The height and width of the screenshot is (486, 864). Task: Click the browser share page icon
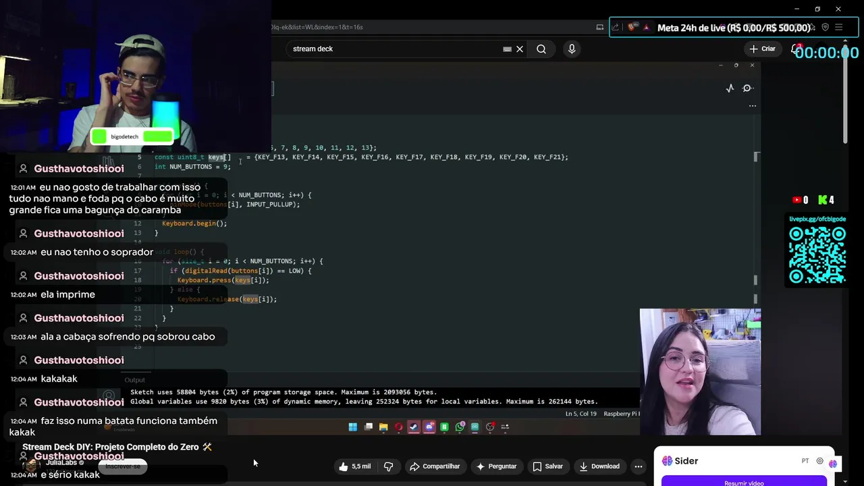click(615, 27)
